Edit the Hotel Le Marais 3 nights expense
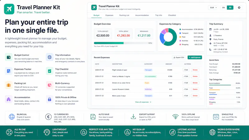 click(x=186, y=76)
